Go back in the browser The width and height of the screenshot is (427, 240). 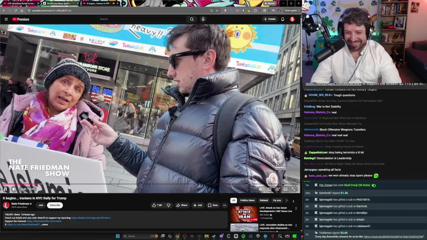[4, 10]
